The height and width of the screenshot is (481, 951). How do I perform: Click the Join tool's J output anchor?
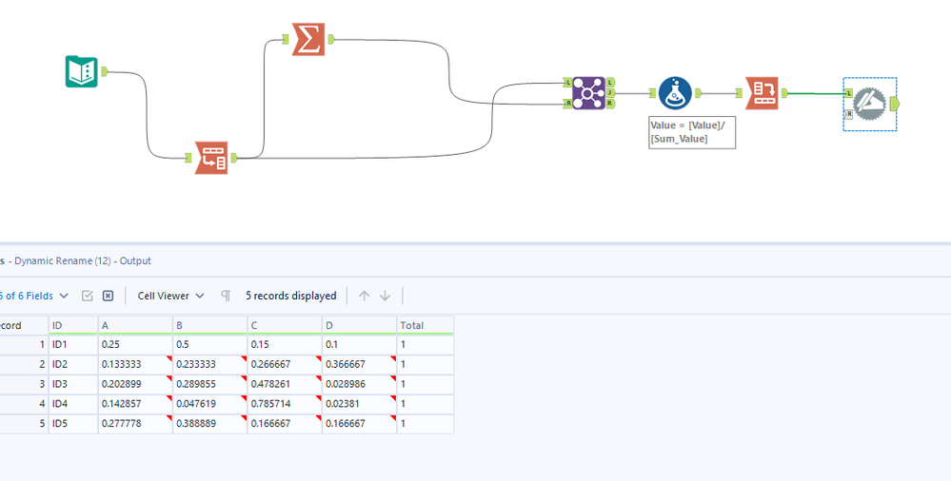(611, 93)
